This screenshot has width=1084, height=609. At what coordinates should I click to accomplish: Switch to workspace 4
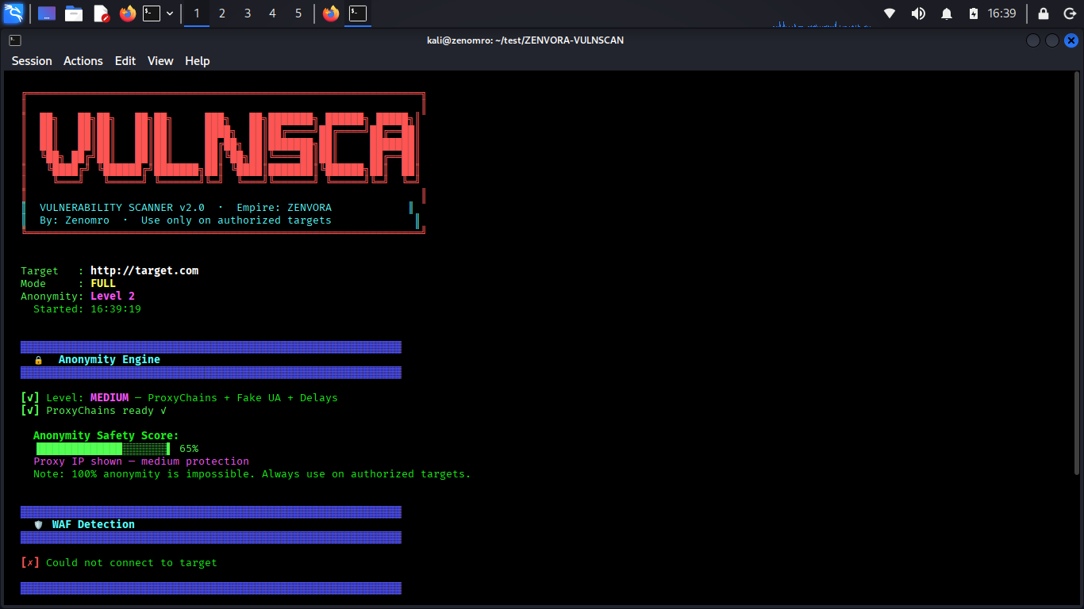click(273, 13)
